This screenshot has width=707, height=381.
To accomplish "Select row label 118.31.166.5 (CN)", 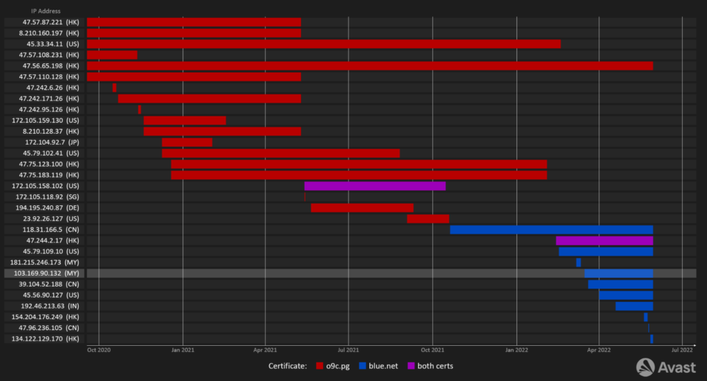I will [x=51, y=230].
